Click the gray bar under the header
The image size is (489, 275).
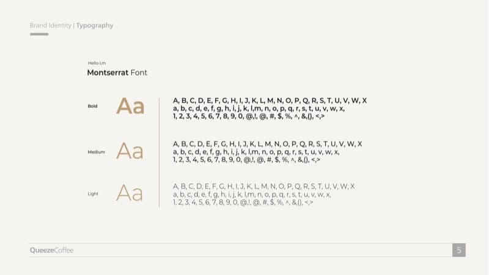[x=39, y=34]
